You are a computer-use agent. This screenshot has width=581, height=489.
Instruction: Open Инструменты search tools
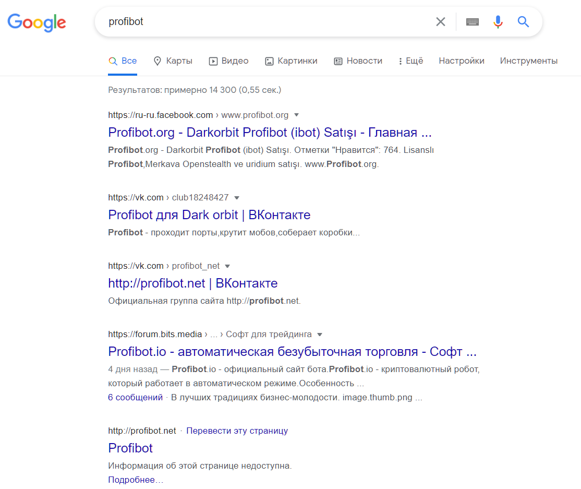528,61
